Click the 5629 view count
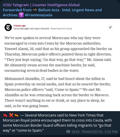The height and width of the screenshot is (137, 120). click(x=76, y=132)
